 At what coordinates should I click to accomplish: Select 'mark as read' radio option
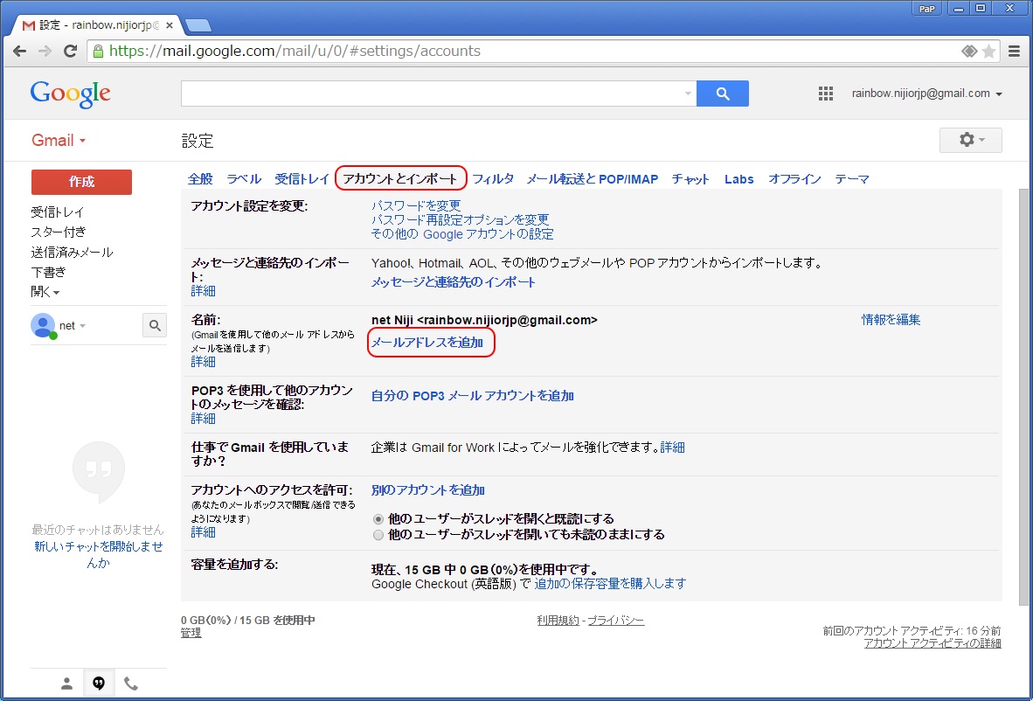click(x=378, y=519)
